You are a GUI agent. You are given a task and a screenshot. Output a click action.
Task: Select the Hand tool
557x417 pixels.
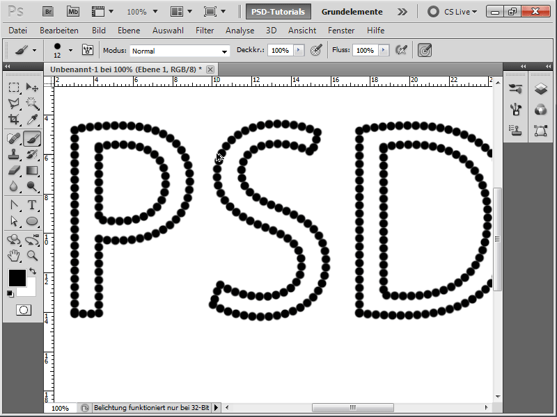(14, 256)
